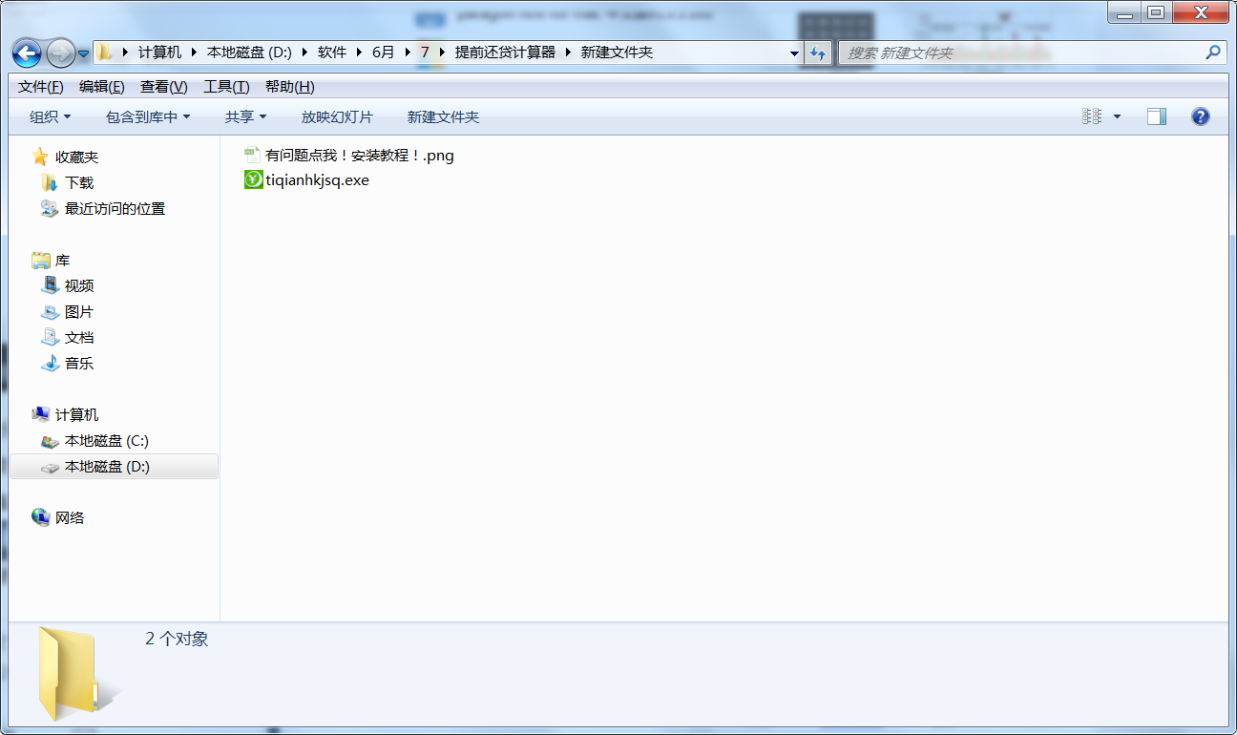
Task: Open the 编辑(E) menu
Action: [x=101, y=87]
